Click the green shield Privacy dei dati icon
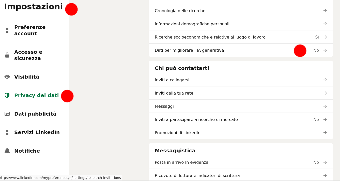The width and height of the screenshot is (340, 181). click(x=7, y=95)
